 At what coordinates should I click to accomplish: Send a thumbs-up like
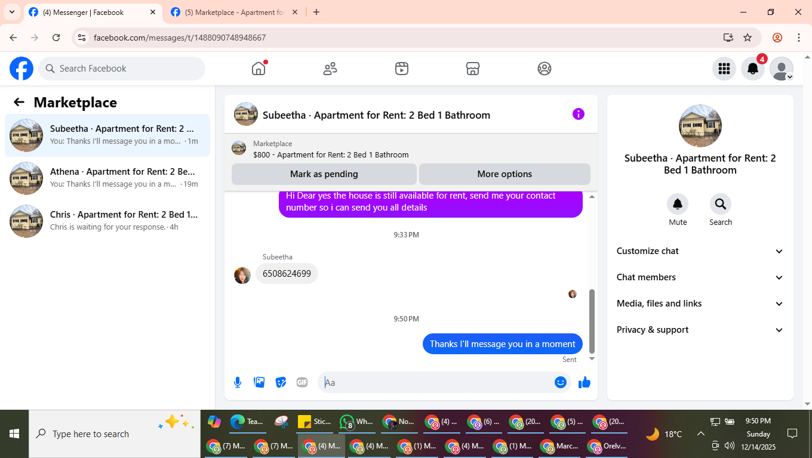point(585,382)
